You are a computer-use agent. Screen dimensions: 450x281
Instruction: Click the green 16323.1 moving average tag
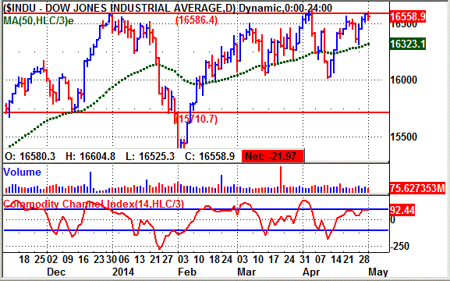click(x=408, y=44)
